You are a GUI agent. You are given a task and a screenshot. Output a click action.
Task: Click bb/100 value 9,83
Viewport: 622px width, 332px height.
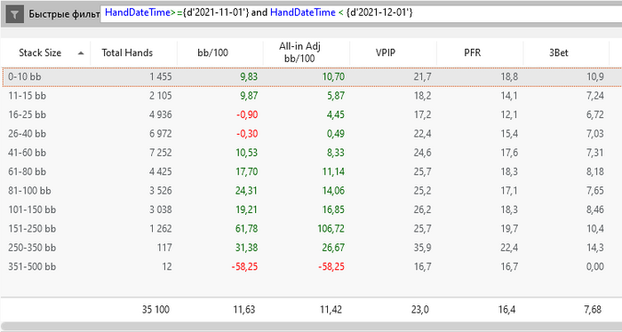click(249, 77)
